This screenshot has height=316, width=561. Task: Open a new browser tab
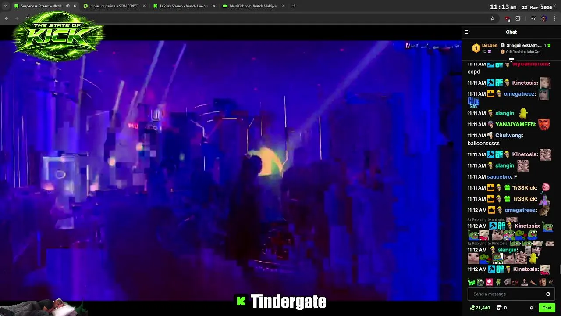[294, 6]
